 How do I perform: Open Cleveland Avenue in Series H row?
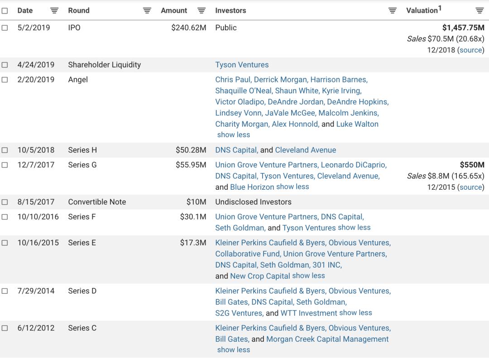click(306, 150)
